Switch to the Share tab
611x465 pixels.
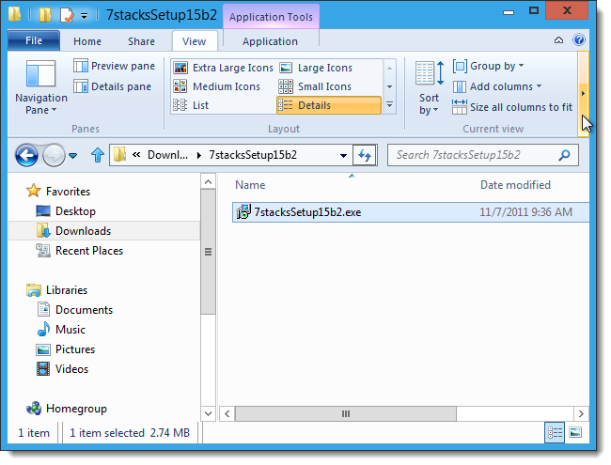pos(141,41)
